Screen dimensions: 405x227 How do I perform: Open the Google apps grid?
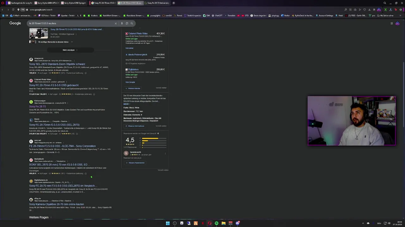point(391,23)
